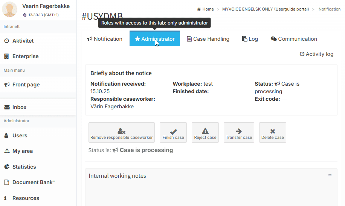Switch to the Case Handling tab
This screenshot has height=206, width=345.
tap(208, 39)
